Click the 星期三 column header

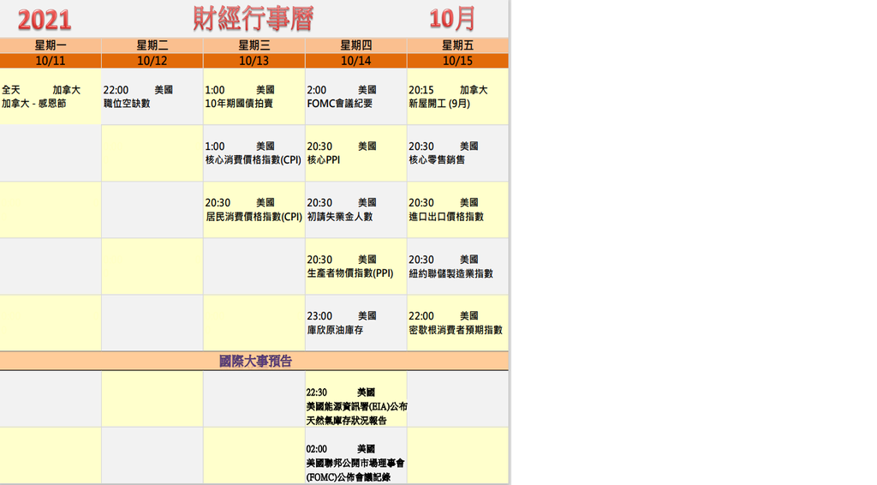pyautogui.click(x=254, y=45)
